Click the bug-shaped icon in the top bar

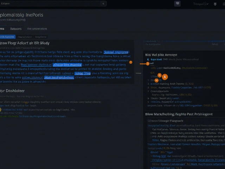pyautogui.click(x=215, y=4)
